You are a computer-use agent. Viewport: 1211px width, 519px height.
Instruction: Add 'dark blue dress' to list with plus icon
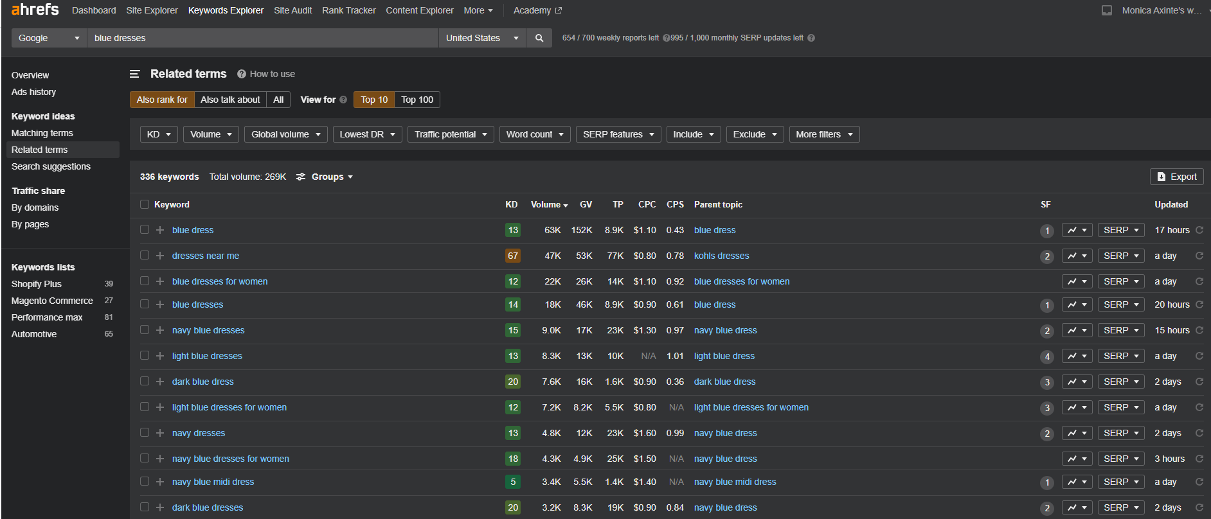160,382
